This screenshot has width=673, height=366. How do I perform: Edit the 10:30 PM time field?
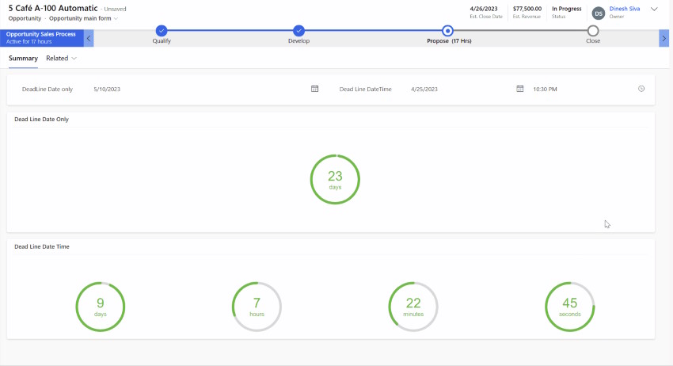[x=583, y=89]
